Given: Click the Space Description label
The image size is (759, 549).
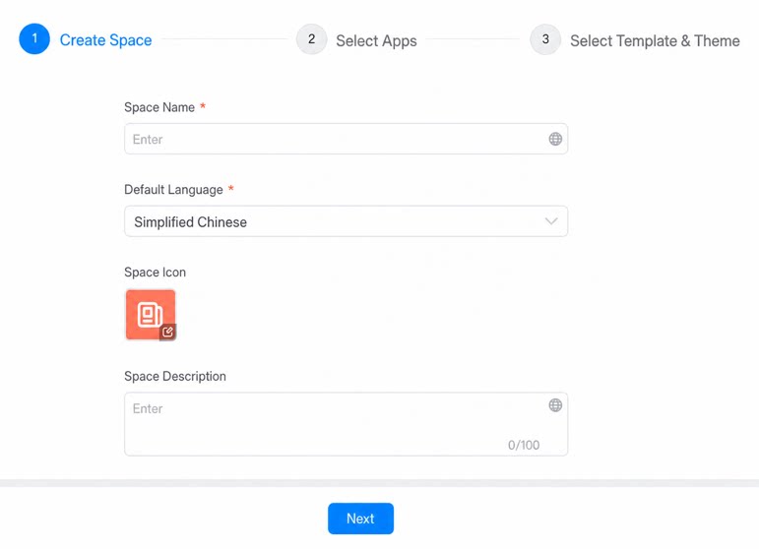Looking at the screenshot, I should (x=175, y=376).
